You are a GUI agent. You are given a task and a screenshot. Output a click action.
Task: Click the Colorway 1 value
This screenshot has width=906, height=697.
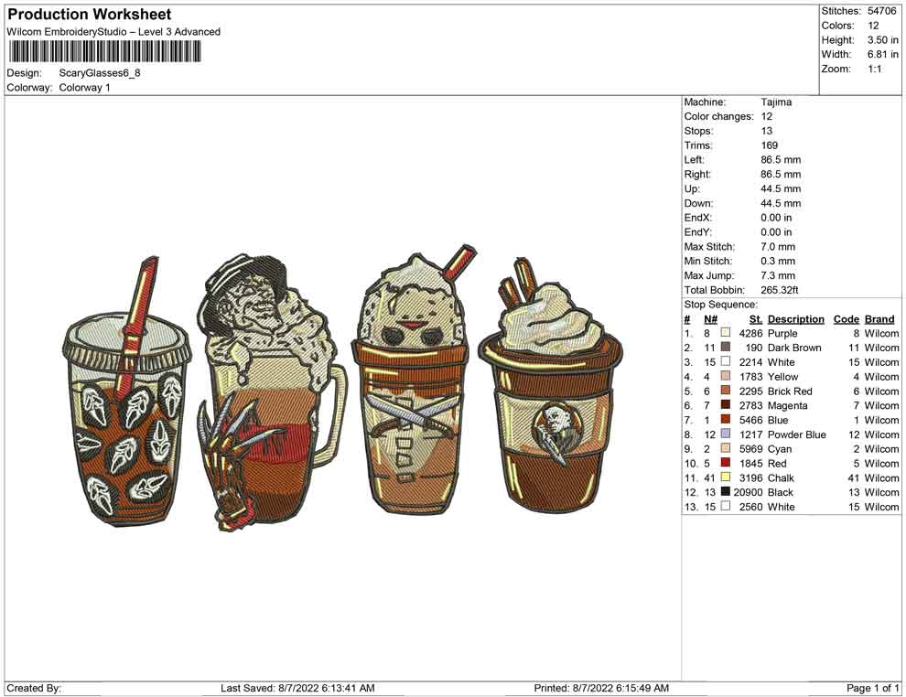coord(84,88)
